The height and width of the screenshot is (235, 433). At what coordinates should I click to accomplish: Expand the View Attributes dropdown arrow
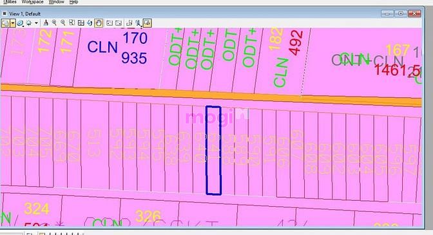pos(13,23)
